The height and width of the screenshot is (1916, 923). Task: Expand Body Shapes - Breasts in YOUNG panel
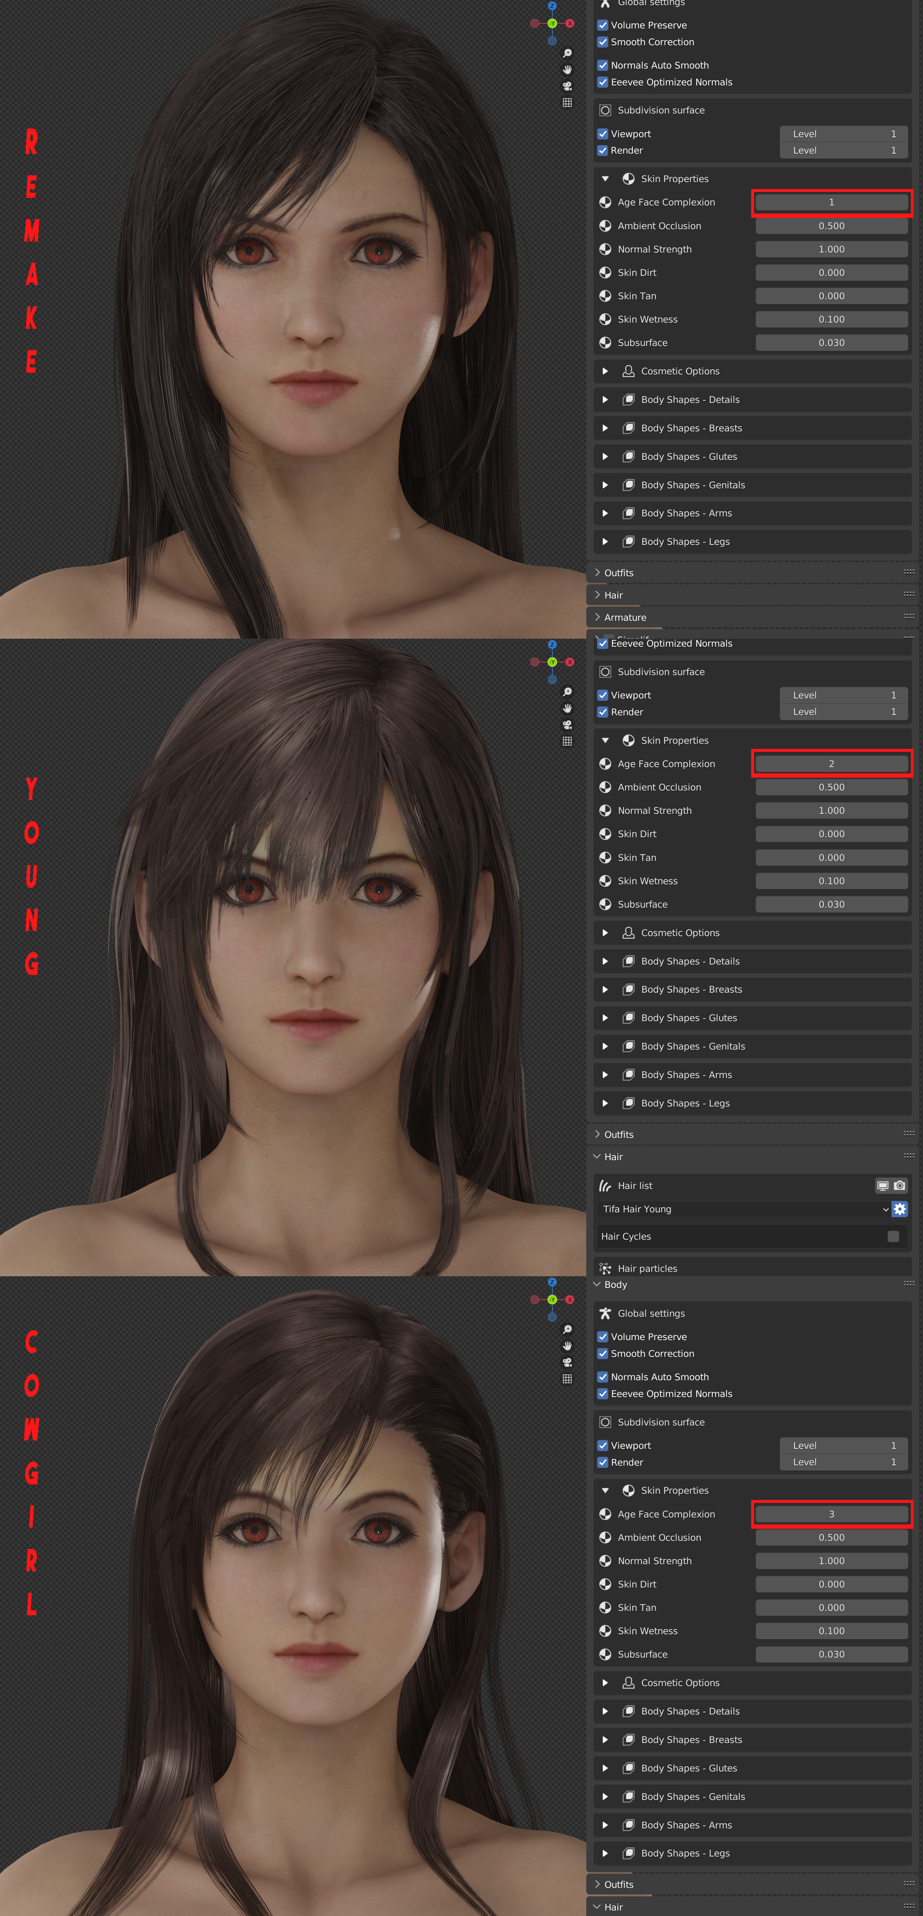(605, 989)
